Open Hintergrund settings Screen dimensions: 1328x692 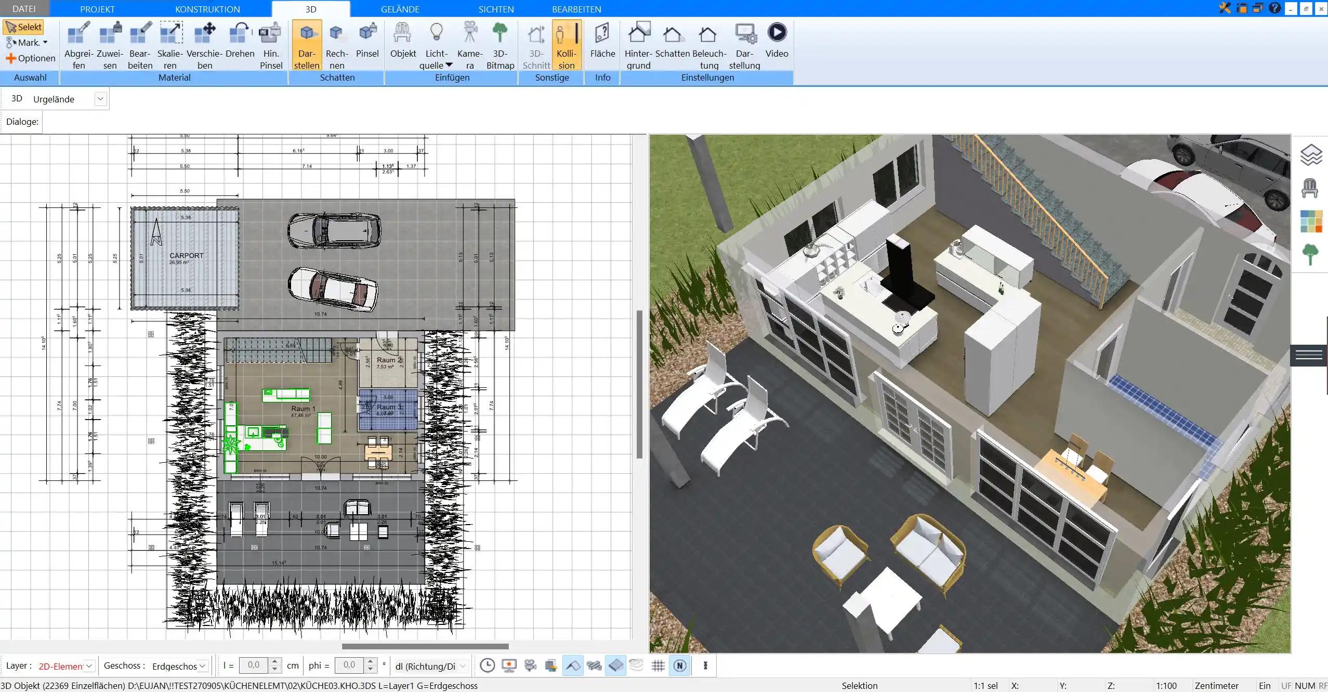coord(638,45)
